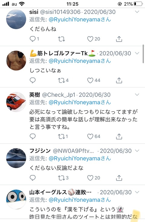Open 英樹's red car avatar
145x222 pixels.
click(16, 102)
